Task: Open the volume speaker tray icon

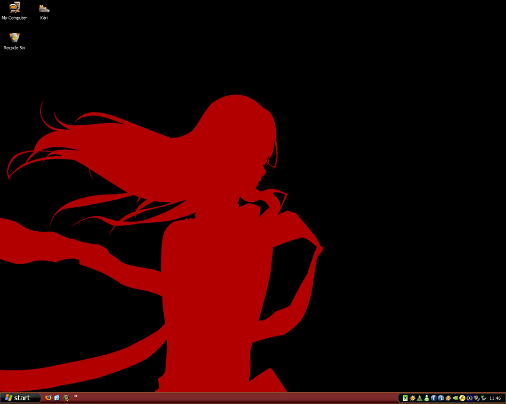Action: coord(476,398)
